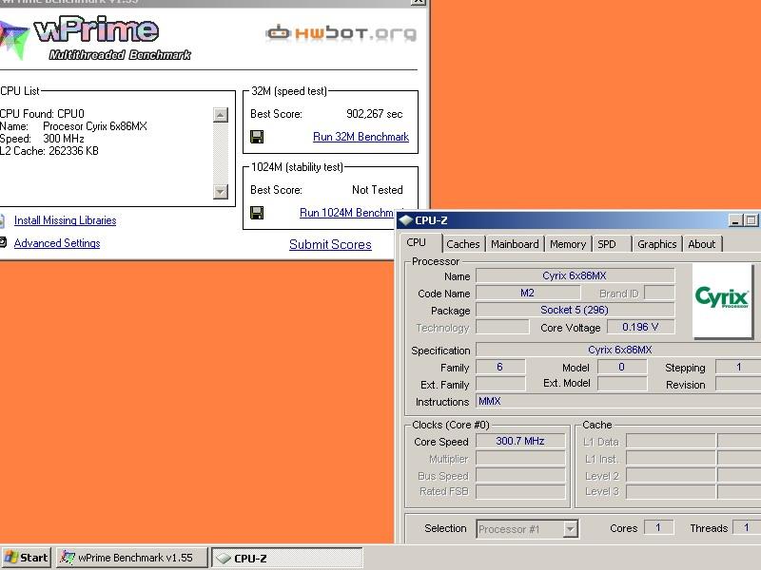Image resolution: width=761 pixels, height=570 pixels.
Task: Run the 1024M Benchmark
Action: (346, 212)
